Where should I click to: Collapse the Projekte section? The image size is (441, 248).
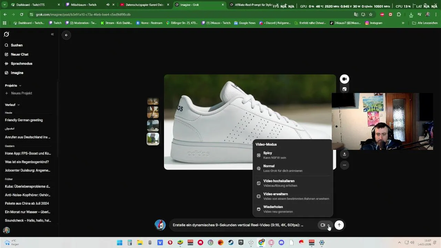(13, 85)
